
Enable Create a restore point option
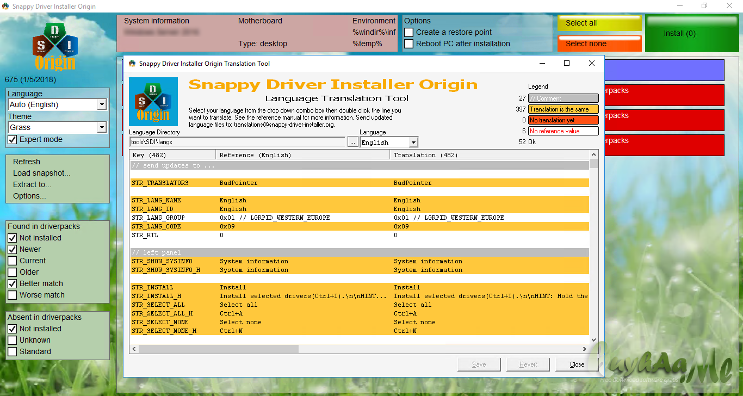point(409,33)
